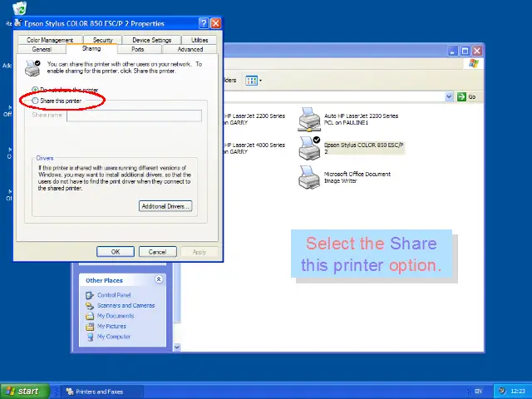Select Auto HP LaserJet 2200 PCL on PAULINE1 printer icon
The height and width of the screenshot is (399, 532).
(x=309, y=120)
